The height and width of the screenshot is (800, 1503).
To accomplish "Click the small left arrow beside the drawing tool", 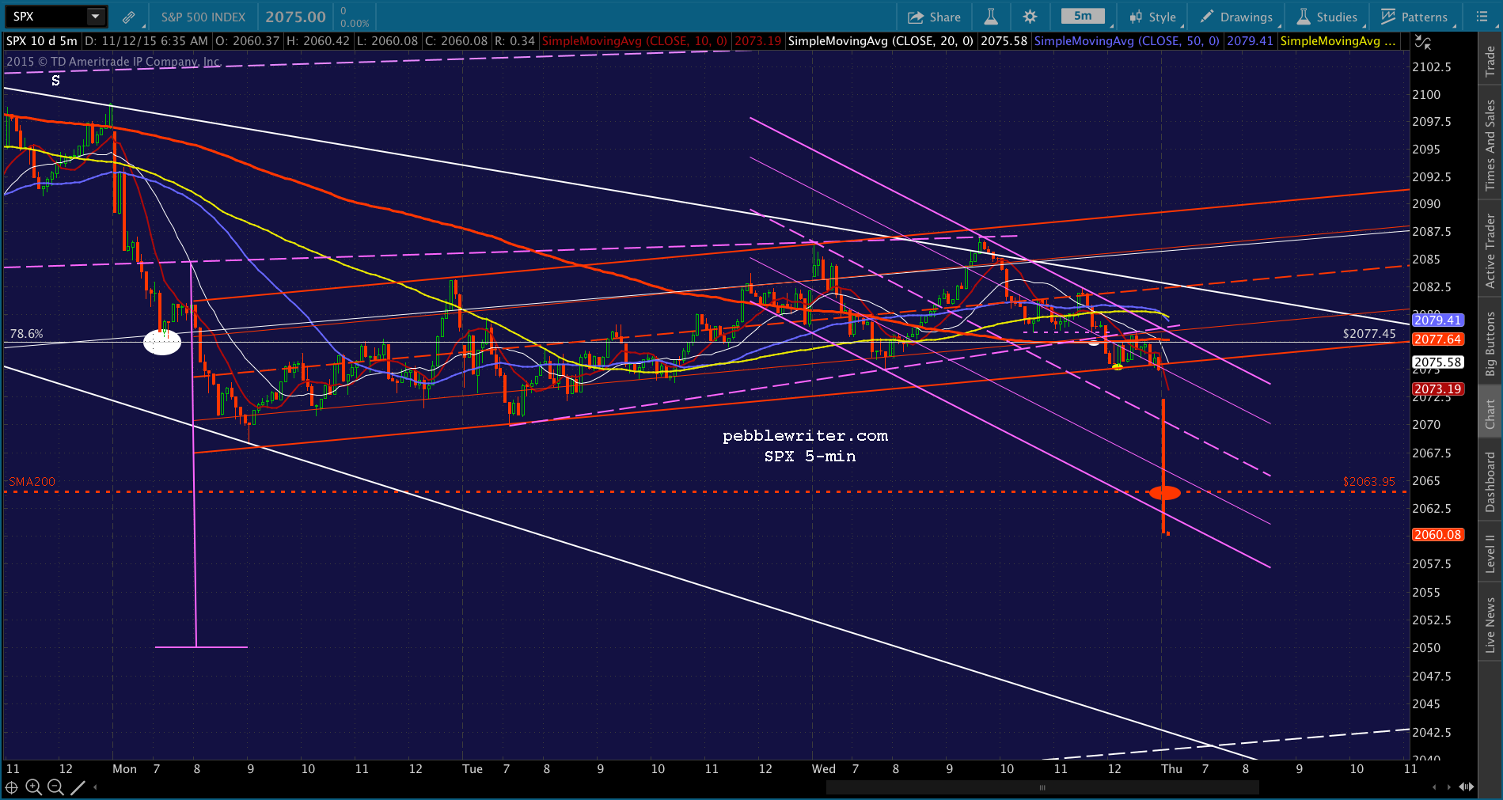I will [x=96, y=787].
